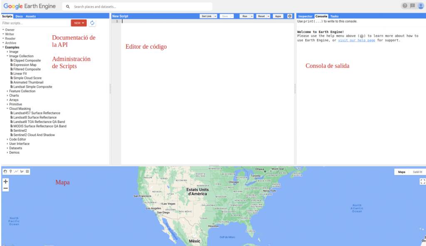Open code editor settings gear
426x246 pixels.
pyautogui.click(x=290, y=16)
